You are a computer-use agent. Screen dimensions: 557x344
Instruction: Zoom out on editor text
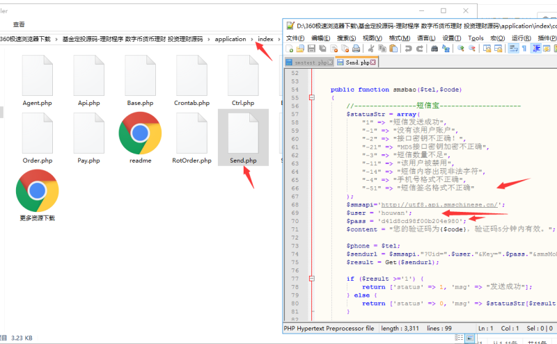(472, 49)
